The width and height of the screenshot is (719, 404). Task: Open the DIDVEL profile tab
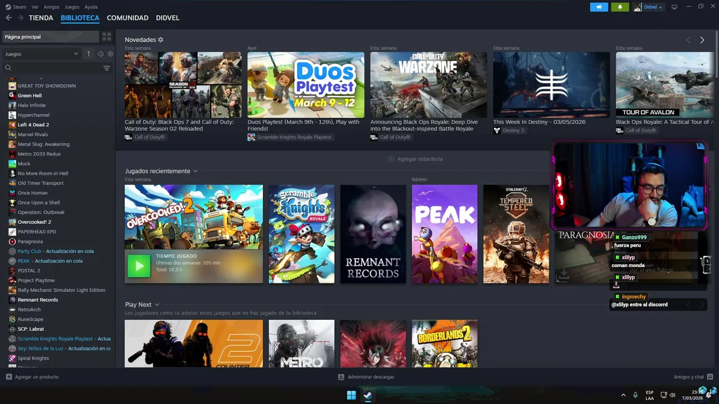pos(167,18)
